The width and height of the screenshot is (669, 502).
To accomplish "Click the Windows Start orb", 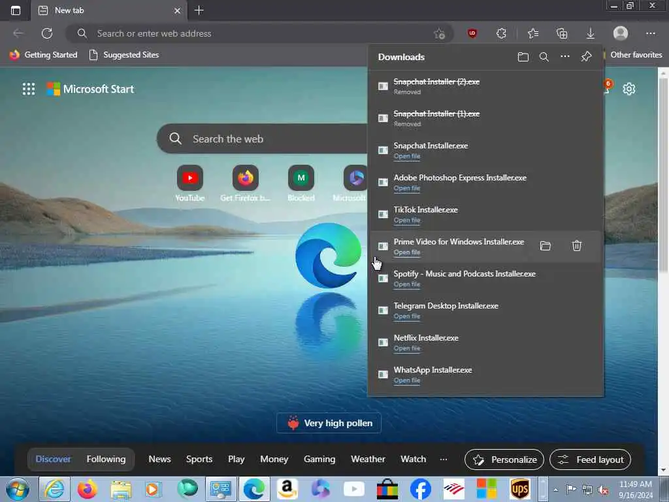I will pos(18,489).
